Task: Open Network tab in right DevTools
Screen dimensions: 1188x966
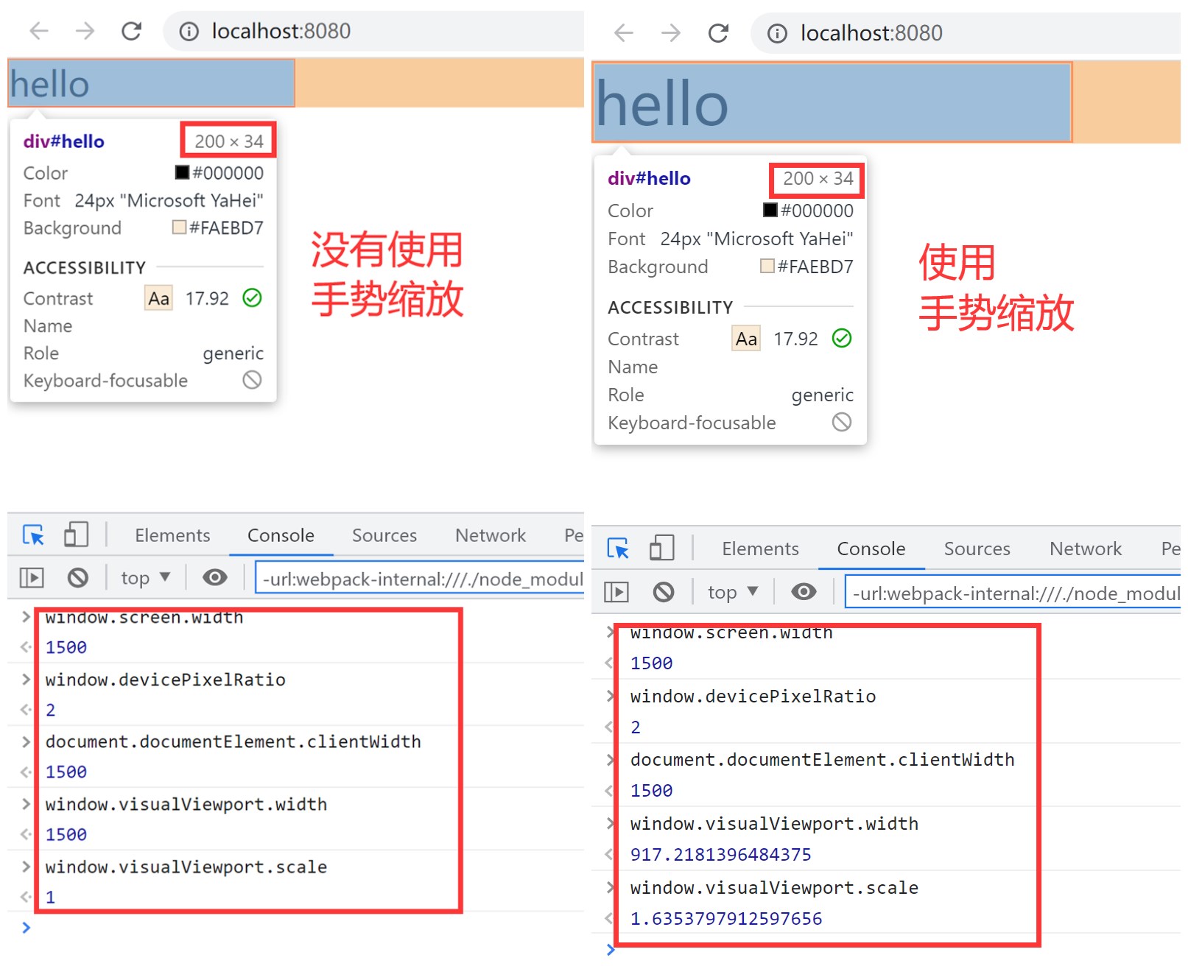Action: 1086,549
